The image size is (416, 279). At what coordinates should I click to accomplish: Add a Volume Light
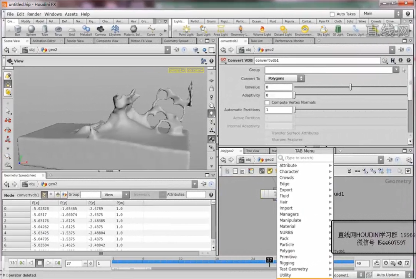click(x=262, y=30)
